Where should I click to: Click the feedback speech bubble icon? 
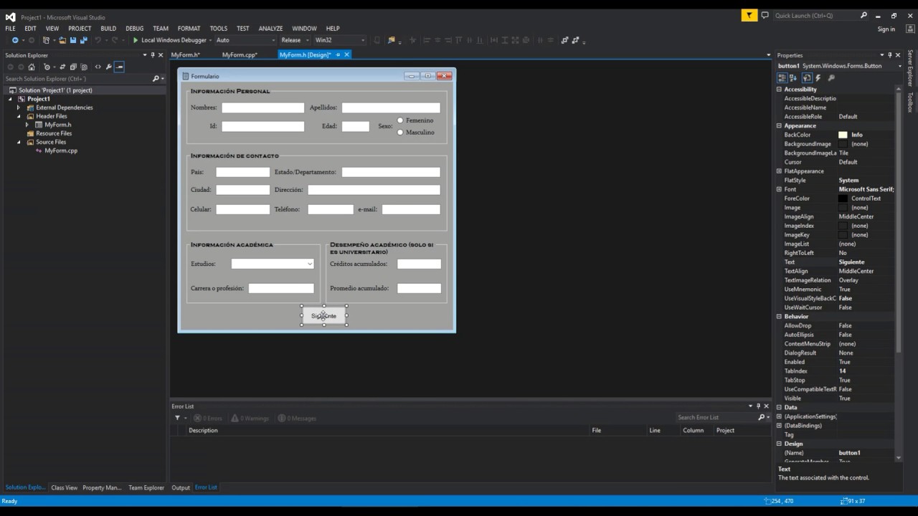765,15
